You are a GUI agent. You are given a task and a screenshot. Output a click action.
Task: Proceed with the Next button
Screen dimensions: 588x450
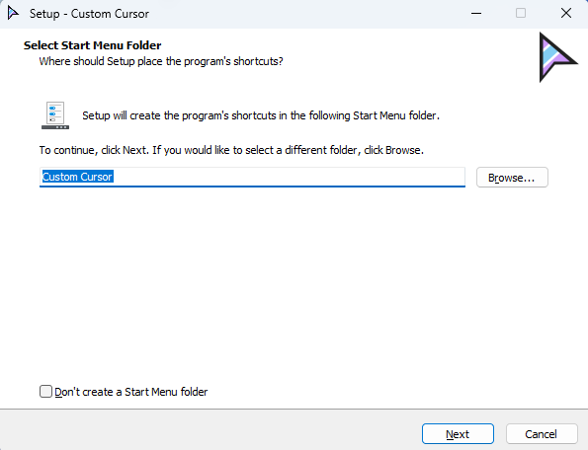click(458, 434)
